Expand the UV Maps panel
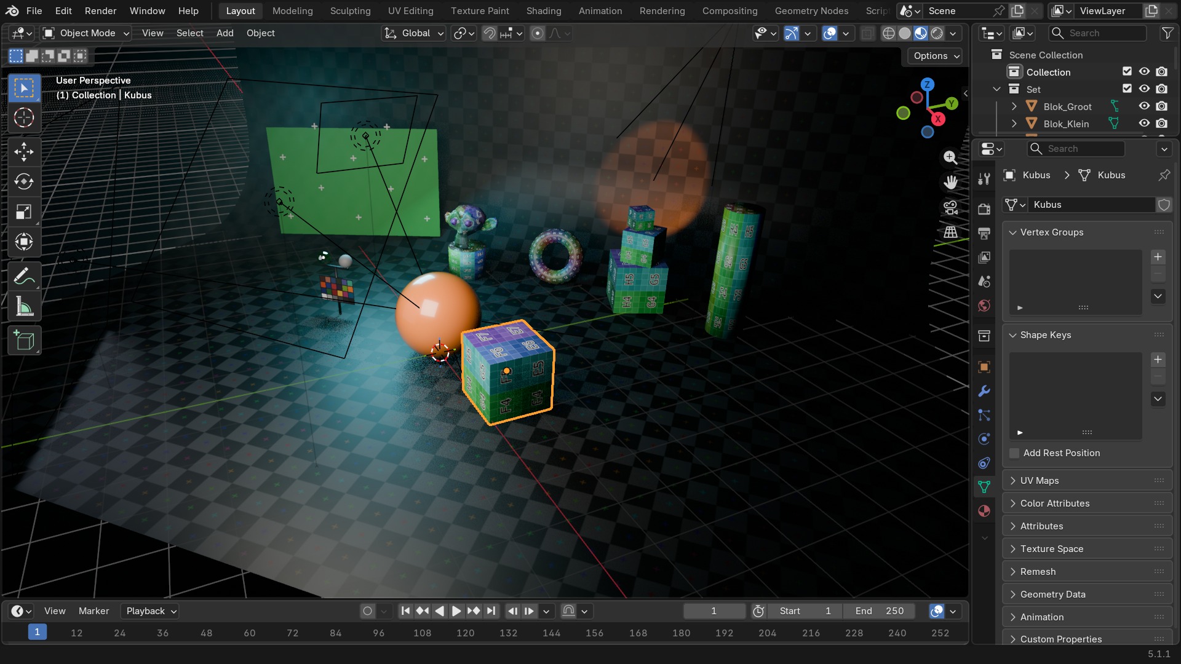Image resolution: width=1181 pixels, height=664 pixels. click(1087, 480)
